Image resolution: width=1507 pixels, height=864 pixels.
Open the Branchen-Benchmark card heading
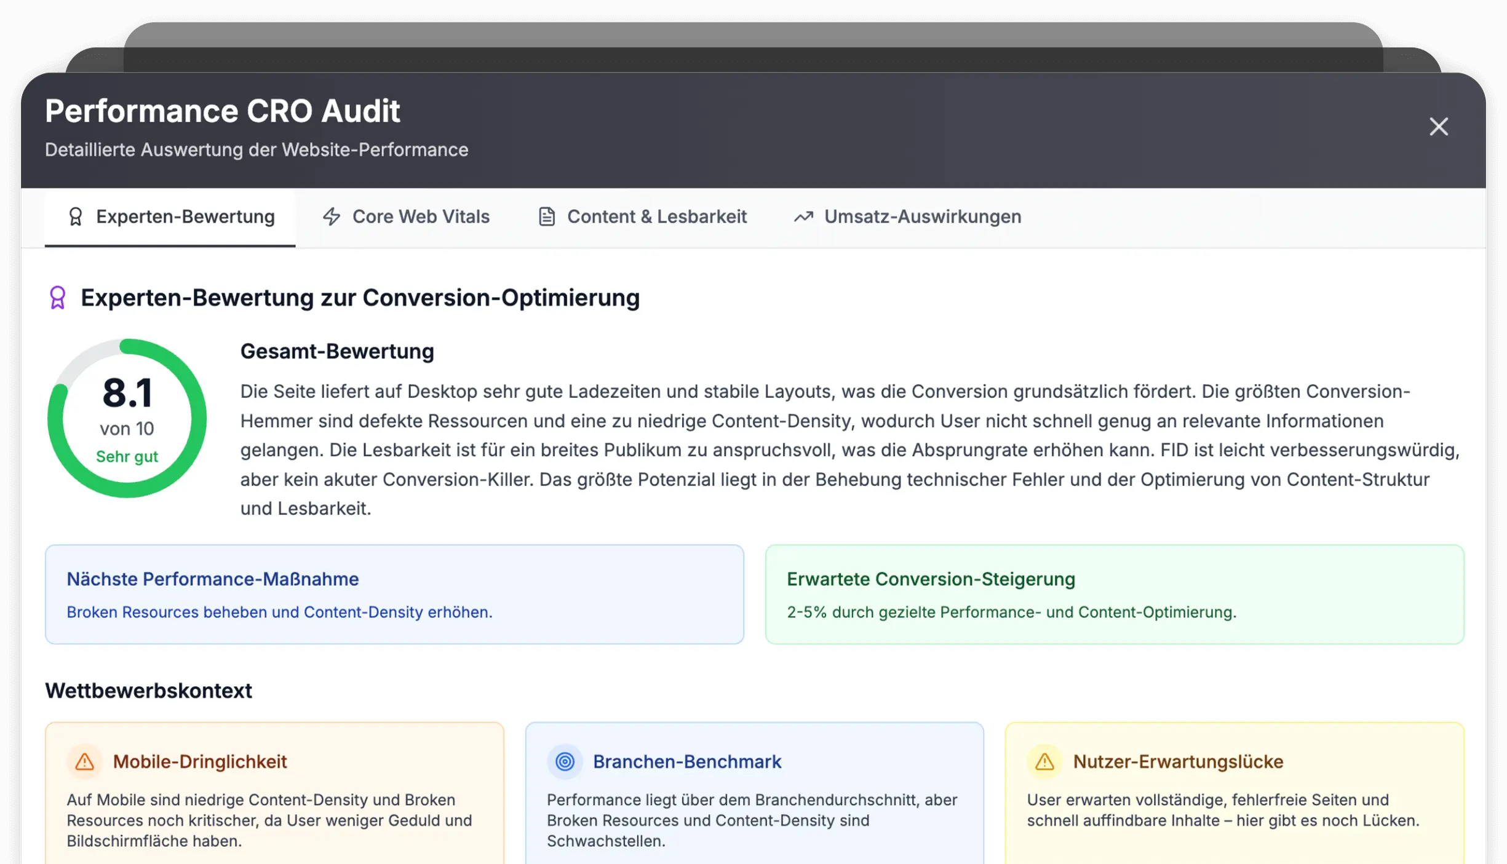(x=686, y=761)
